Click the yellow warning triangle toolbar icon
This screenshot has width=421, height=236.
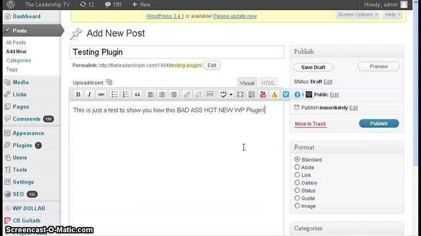pos(274,94)
